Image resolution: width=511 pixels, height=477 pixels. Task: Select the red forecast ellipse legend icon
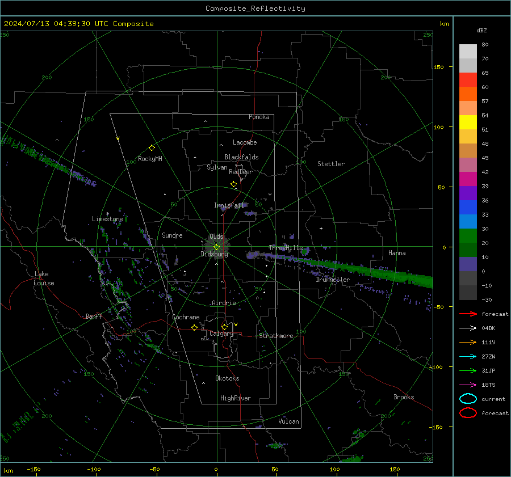[x=468, y=413]
